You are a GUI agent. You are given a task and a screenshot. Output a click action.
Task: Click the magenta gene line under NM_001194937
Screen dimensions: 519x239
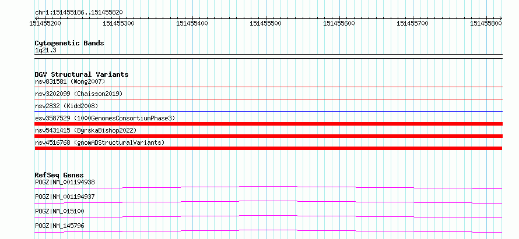pyautogui.click(x=268, y=201)
